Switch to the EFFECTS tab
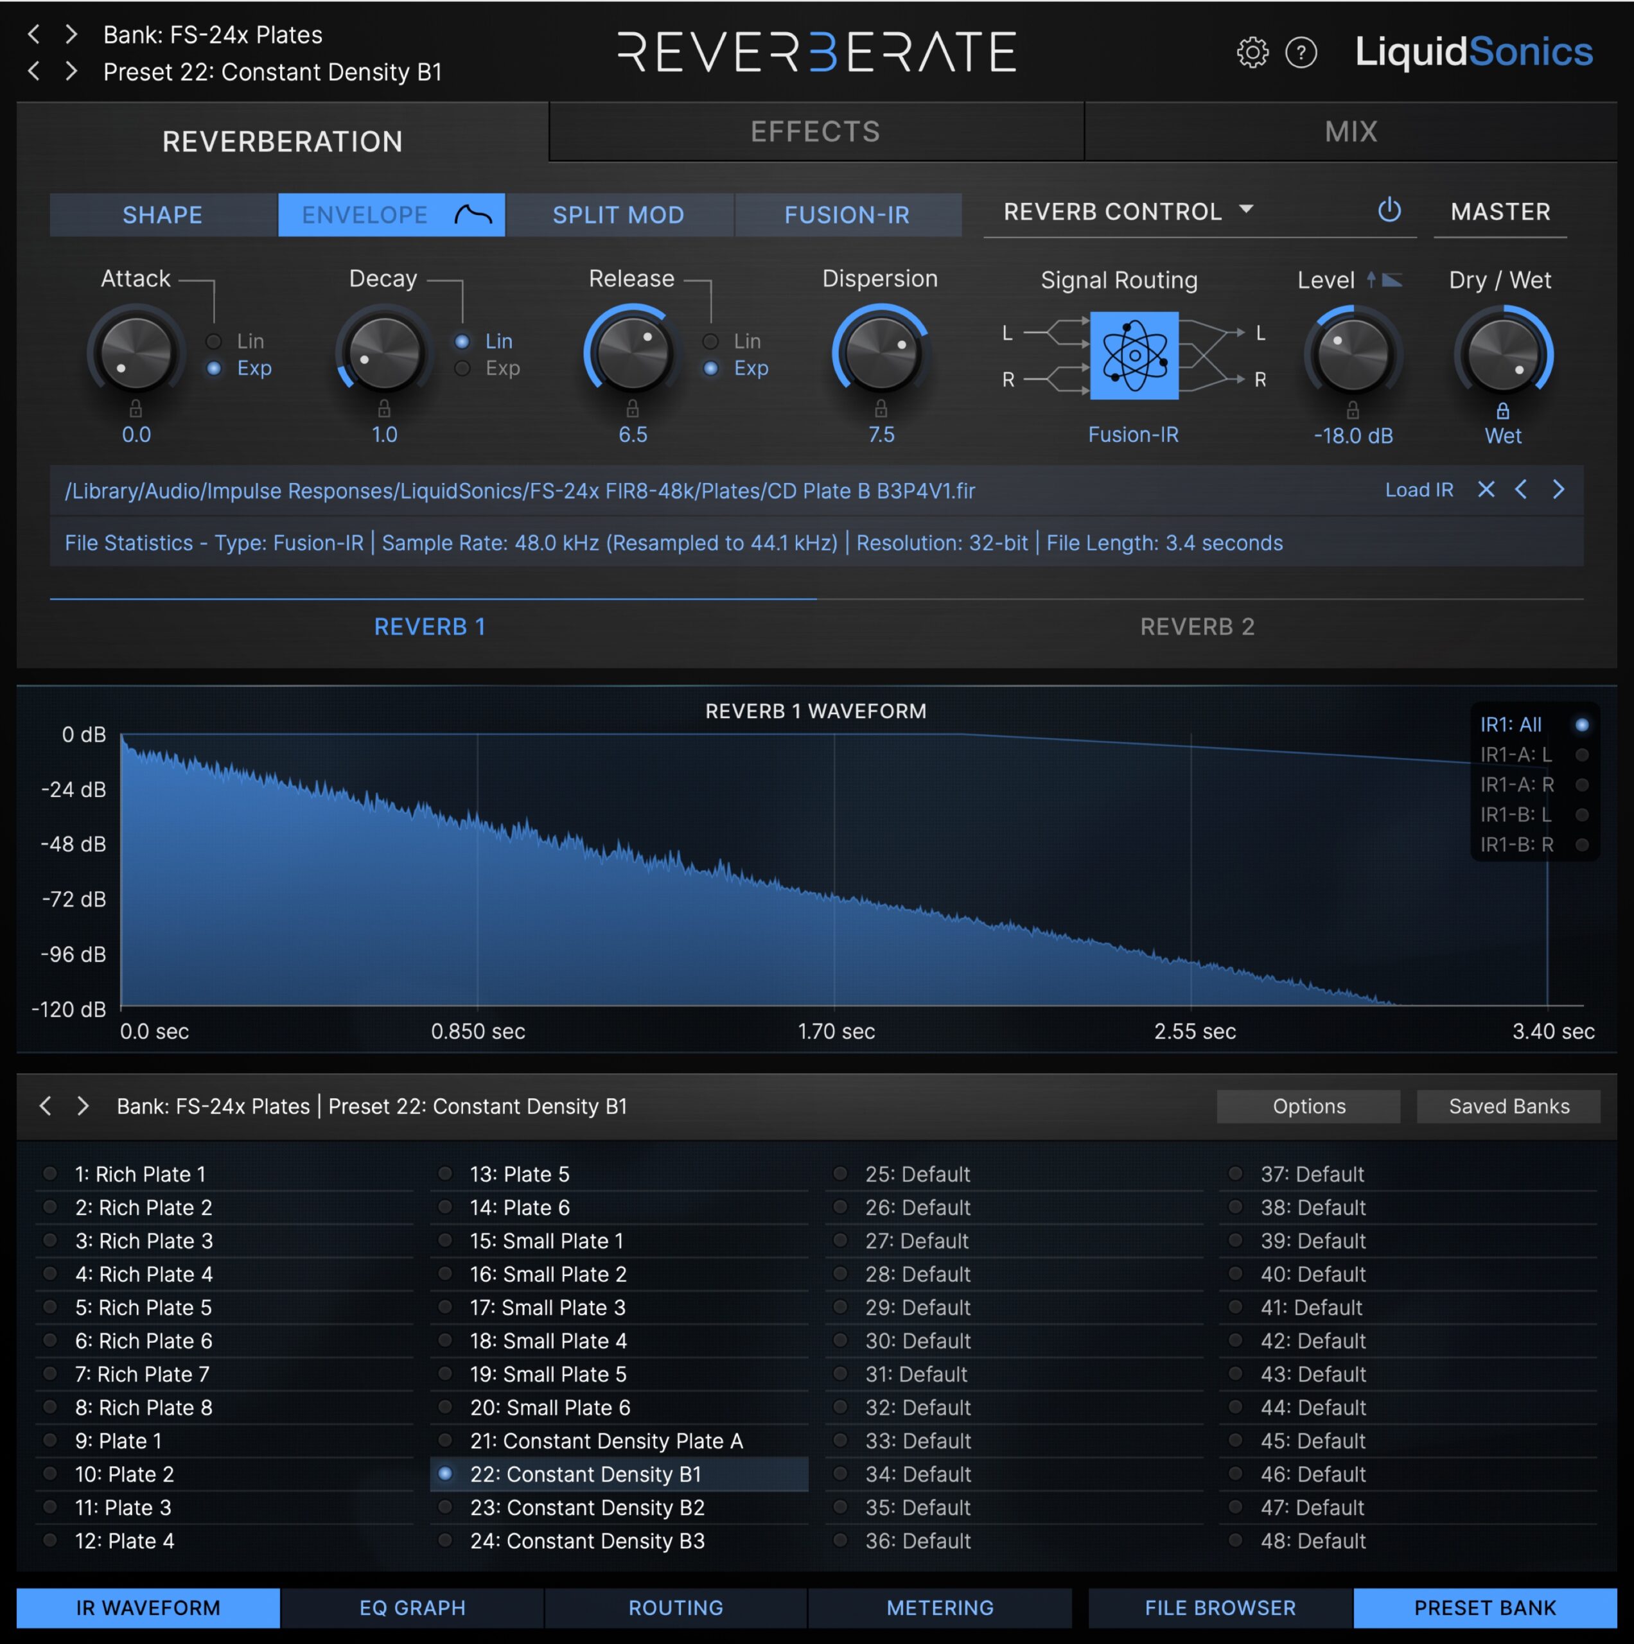 (816, 135)
